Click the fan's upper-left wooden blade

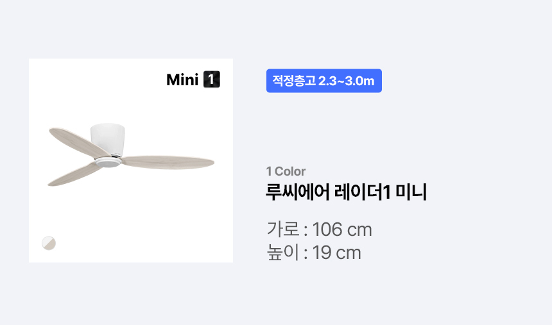(78, 142)
